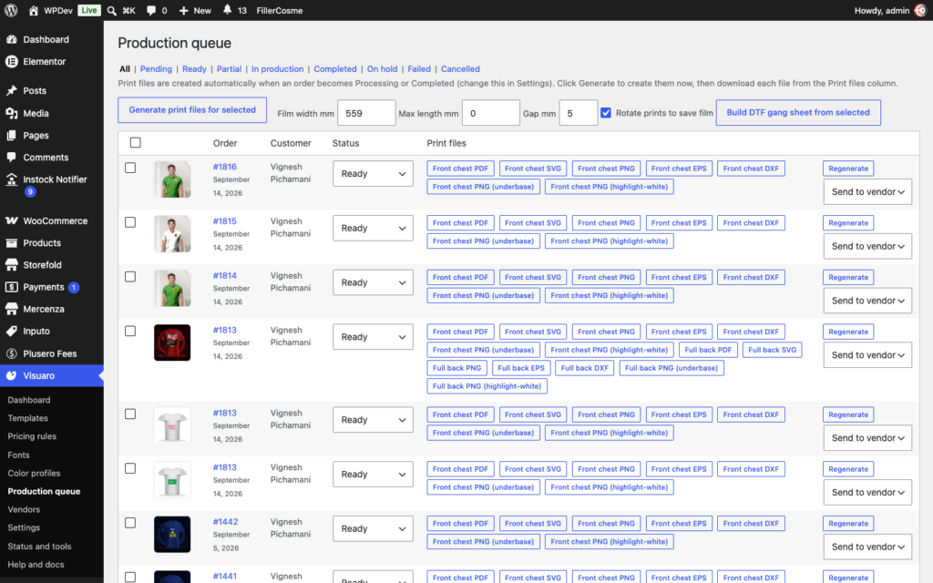This screenshot has height=583, width=933.
Task: Open Storefold via its store icon
Action: (x=11, y=265)
